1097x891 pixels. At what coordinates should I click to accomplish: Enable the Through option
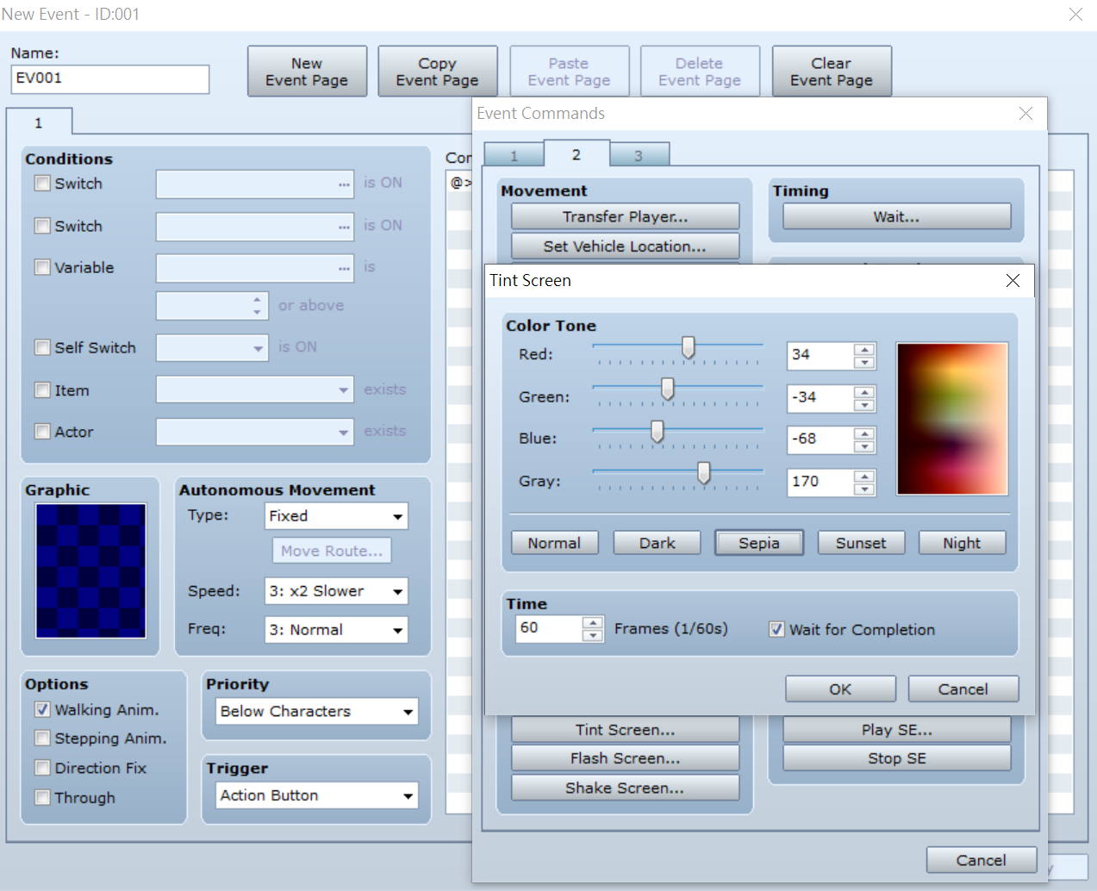pyautogui.click(x=42, y=797)
